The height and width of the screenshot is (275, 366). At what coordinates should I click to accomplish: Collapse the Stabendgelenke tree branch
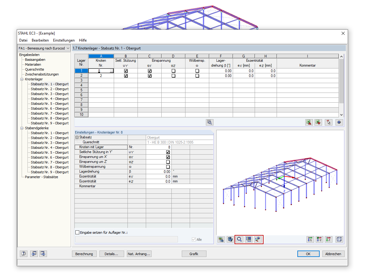pyautogui.click(x=21, y=128)
